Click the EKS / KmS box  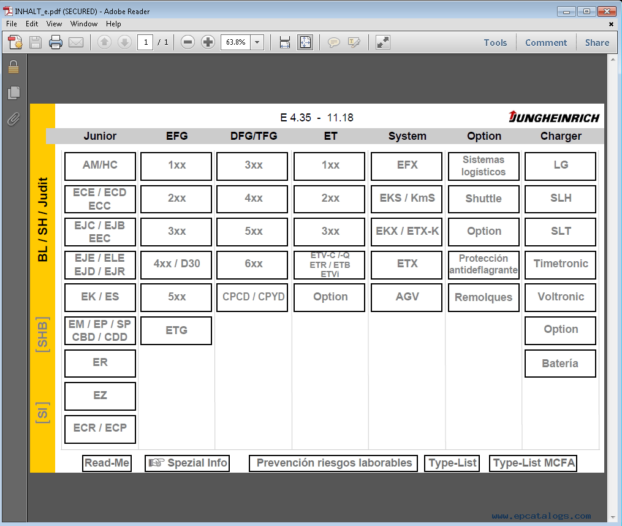tap(407, 199)
